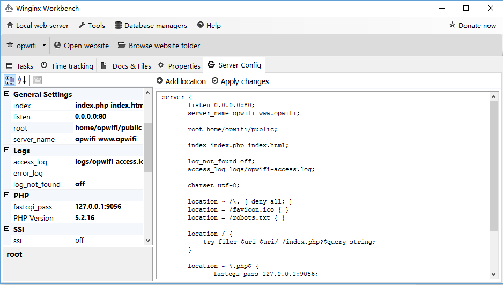Click the 'root home/opwifi/public;' config line
The height and width of the screenshot is (285, 503).
point(232,129)
